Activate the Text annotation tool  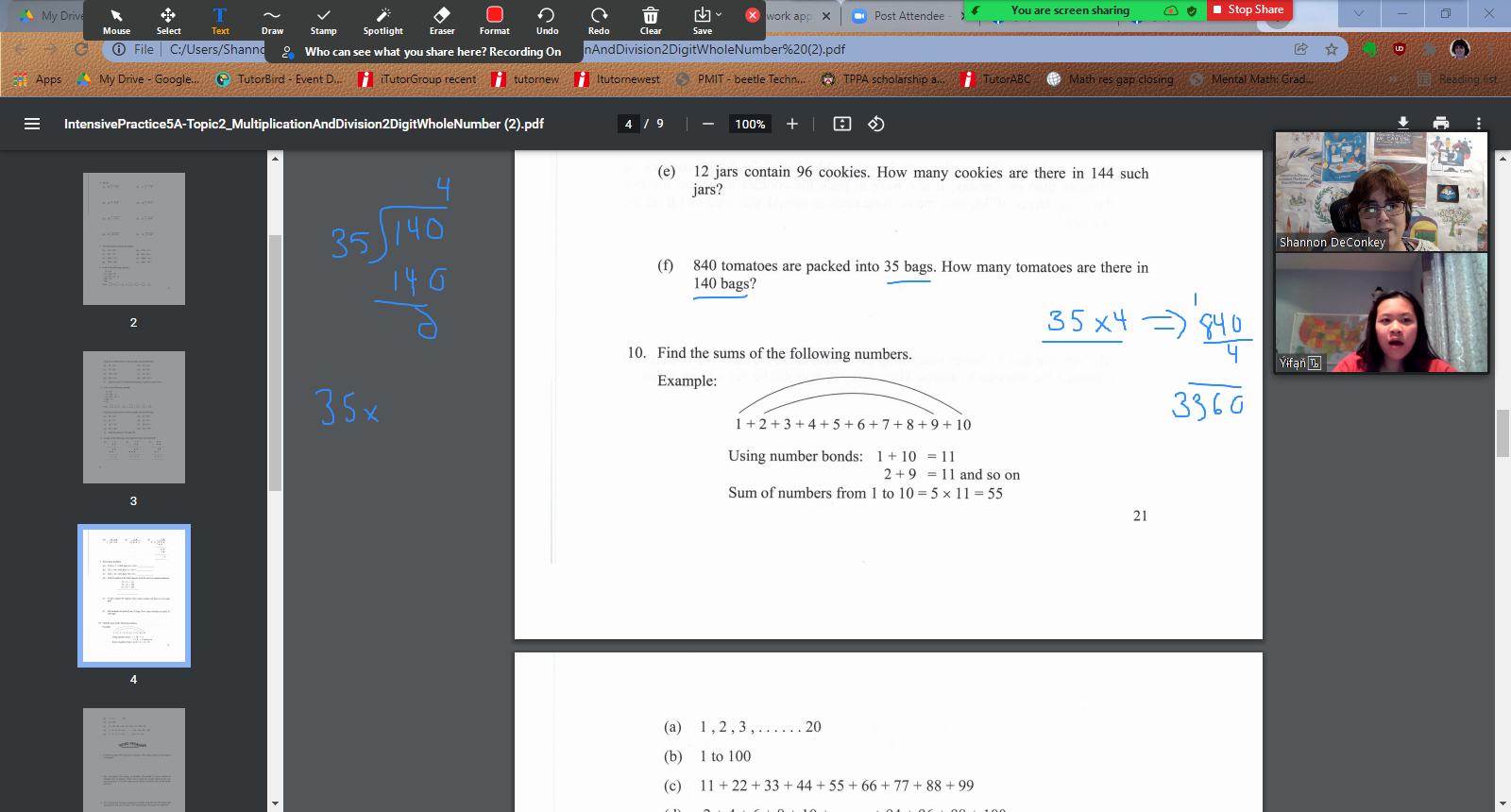click(220, 21)
